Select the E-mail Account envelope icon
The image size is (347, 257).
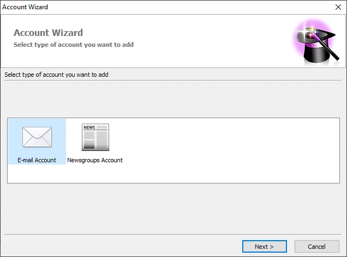pyautogui.click(x=37, y=137)
